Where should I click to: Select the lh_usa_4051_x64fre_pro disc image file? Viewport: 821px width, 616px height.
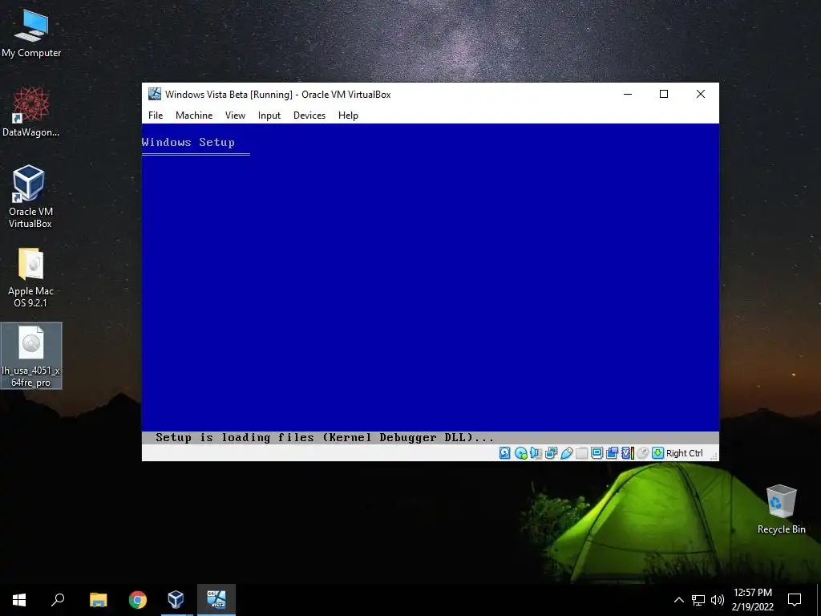[31, 355]
